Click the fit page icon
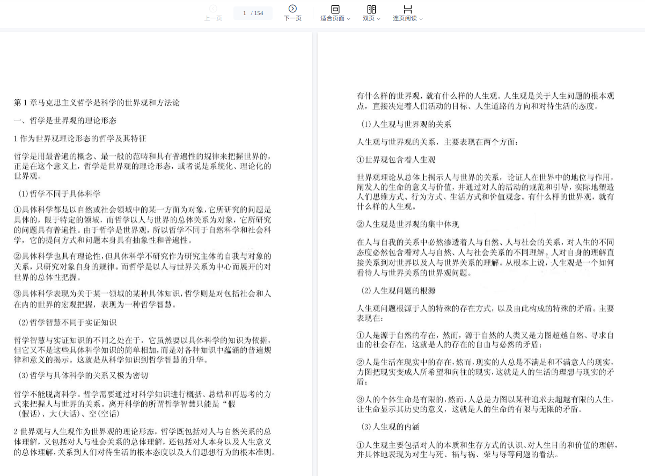The height and width of the screenshot is (476, 645). tap(335, 9)
